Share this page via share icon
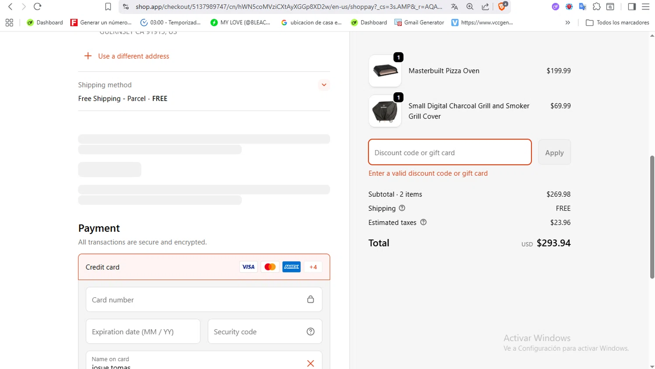This screenshot has width=655, height=369. coord(485,7)
